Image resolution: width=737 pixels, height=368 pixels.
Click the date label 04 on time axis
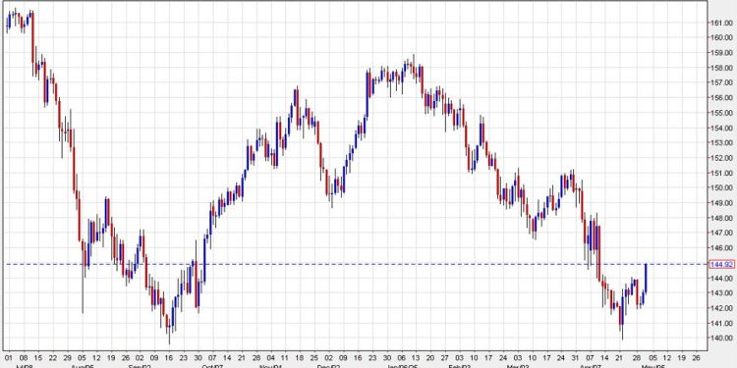[x=270, y=357]
